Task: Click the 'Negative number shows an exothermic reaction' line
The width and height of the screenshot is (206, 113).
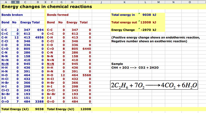Action: tap(149, 41)
